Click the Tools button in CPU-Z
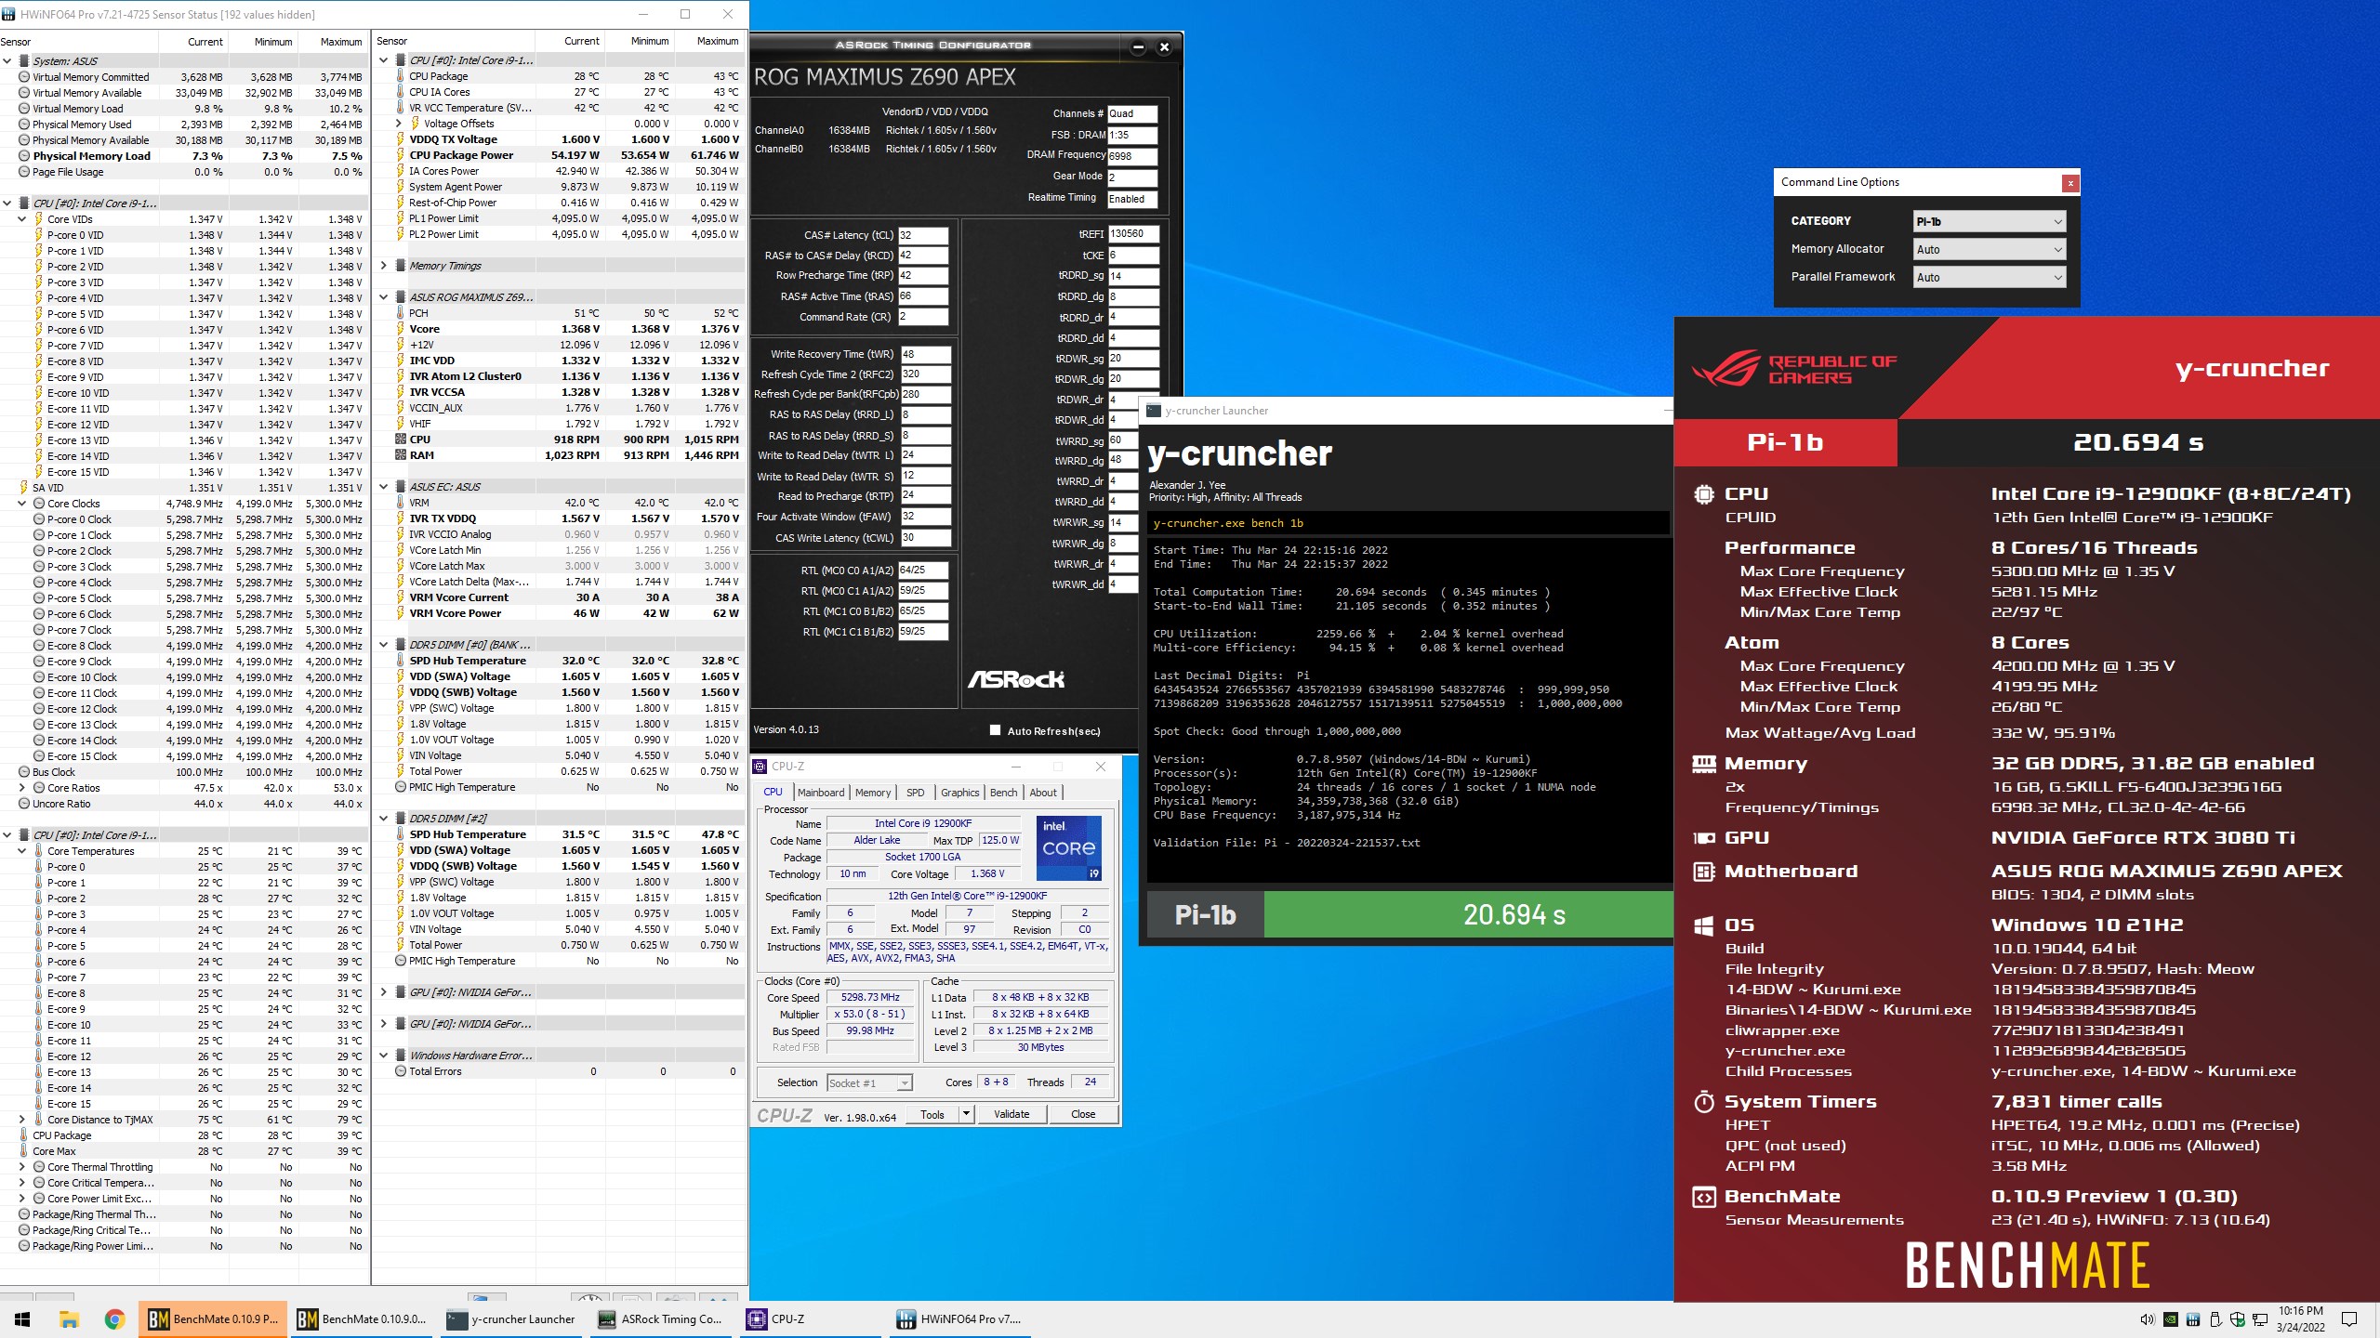This screenshot has width=2380, height=1338. point(932,1114)
